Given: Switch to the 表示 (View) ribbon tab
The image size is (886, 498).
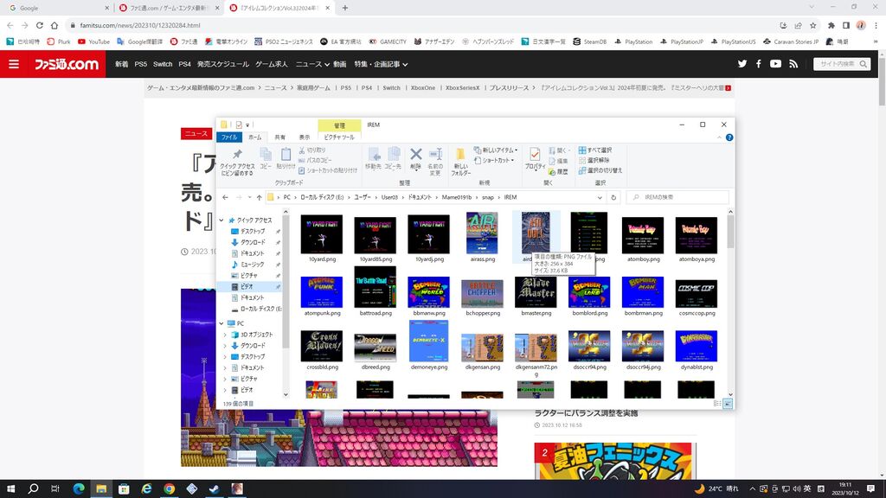Looking at the screenshot, I should pos(305,137).
